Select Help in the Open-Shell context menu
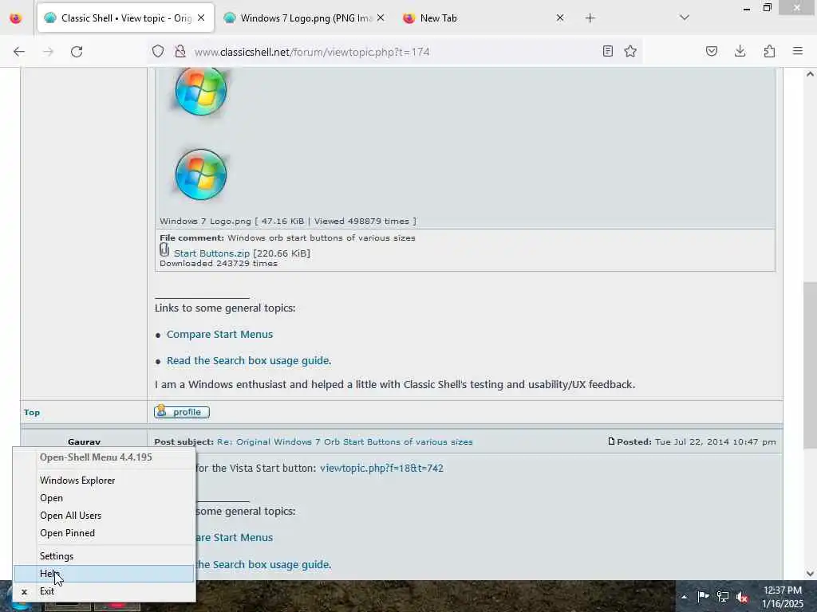 pyautogui.click(x=105, y=574)
